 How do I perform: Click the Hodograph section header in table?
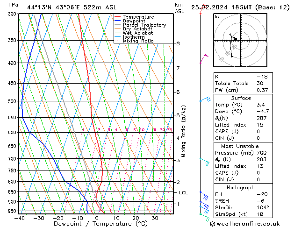coord(240,187)
